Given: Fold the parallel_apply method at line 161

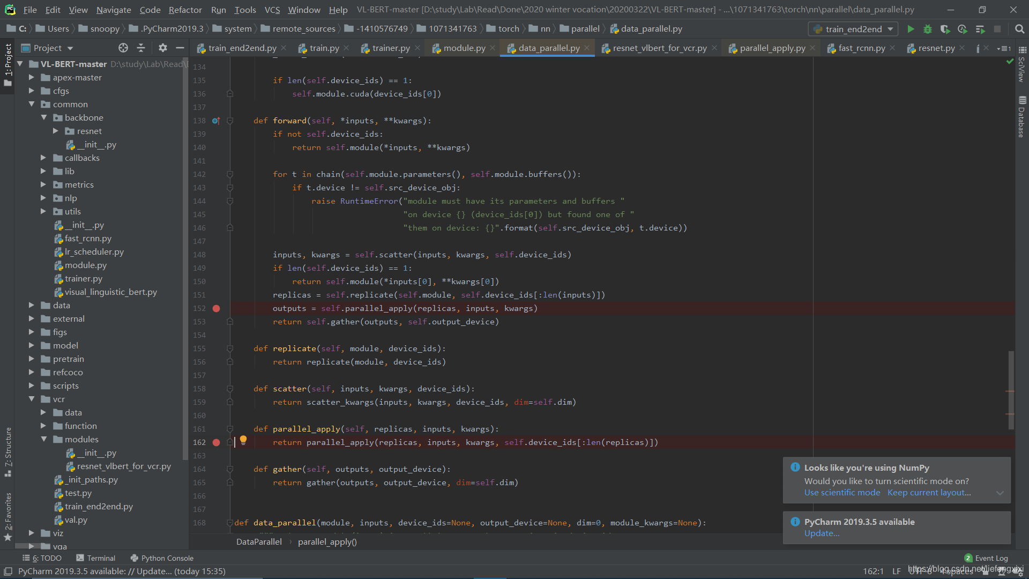Looking at the screenshot, I should click(x=230, y=429).
